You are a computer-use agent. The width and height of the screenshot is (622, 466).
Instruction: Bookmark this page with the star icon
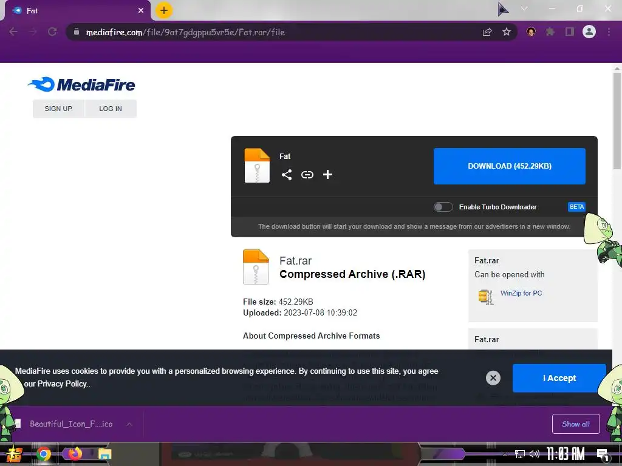pos(507,32)
